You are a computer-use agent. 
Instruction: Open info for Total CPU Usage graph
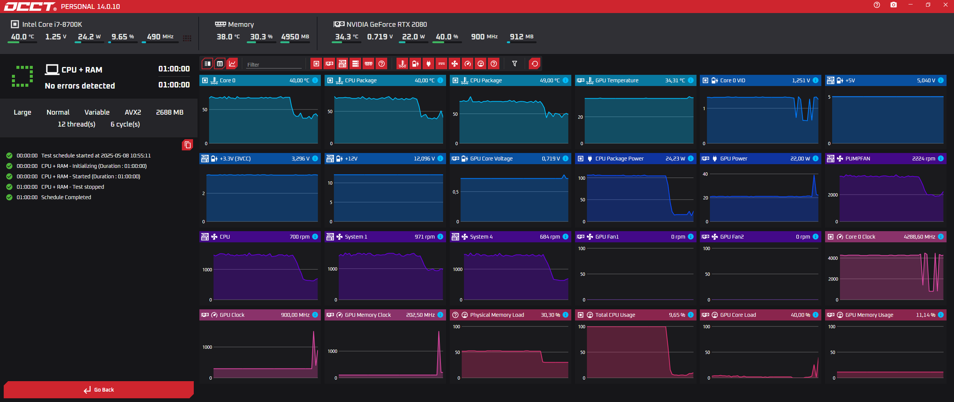[x=691, y=315]
